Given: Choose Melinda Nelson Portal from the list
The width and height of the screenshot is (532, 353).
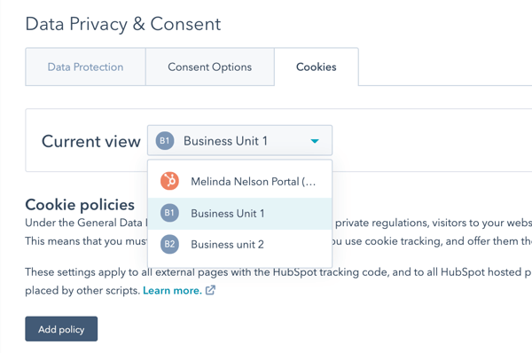Looking at the screenshot, I should coord(240,181).
